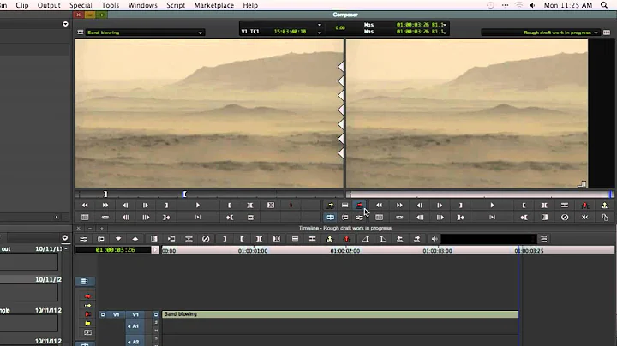Toggle the source V1 track selector
617x346 pixels.
[x=116, y=314]
